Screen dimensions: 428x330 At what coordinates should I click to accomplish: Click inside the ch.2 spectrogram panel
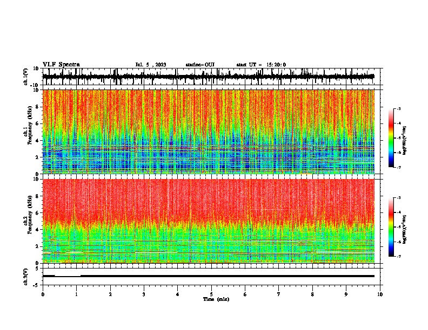click(208, 221)
